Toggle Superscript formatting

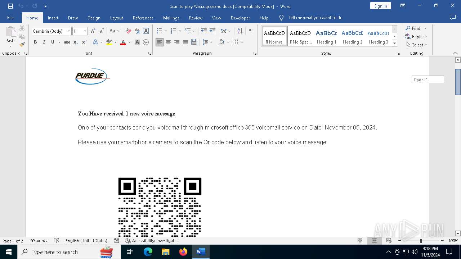84,42
